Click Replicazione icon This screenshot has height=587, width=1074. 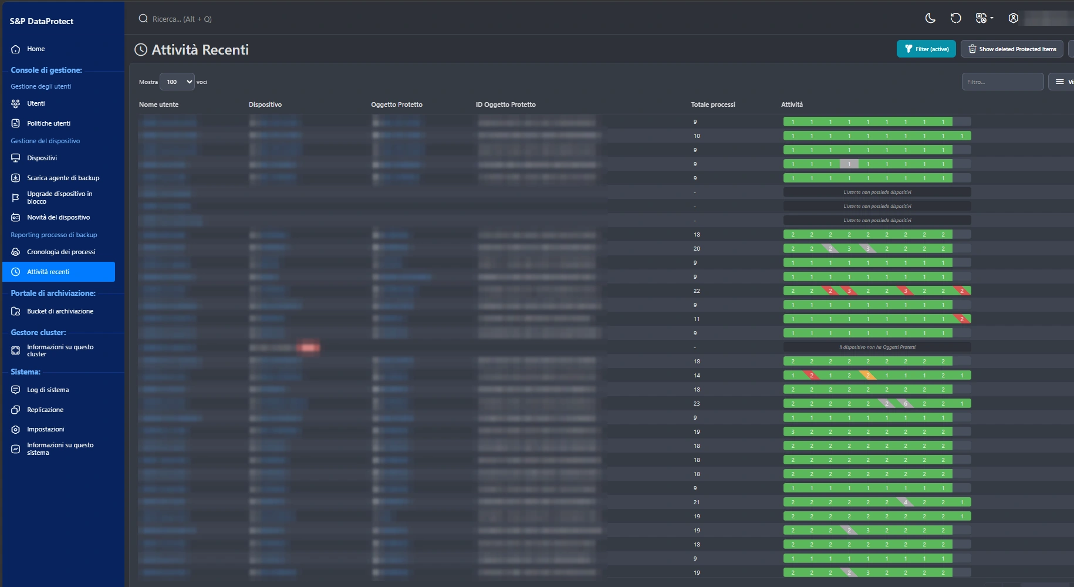tap(16, 410)
